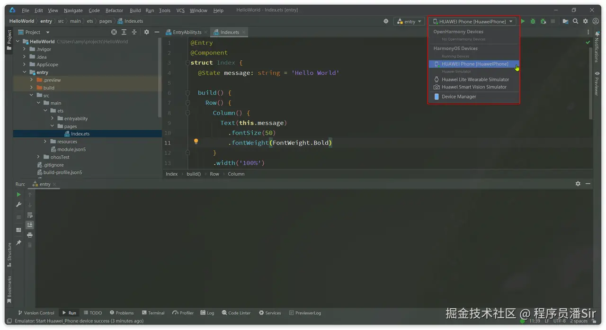Toggle scroll to end in Run console
Viewport: 606px width, 330px height.
click(x=30, y=225)
